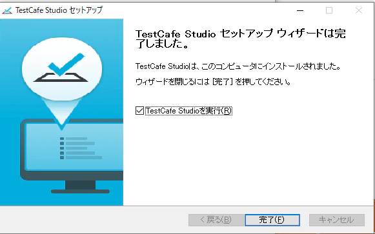
Task: Click the grayed '< 戻る(B)' back button
Action: coord(216,220)
